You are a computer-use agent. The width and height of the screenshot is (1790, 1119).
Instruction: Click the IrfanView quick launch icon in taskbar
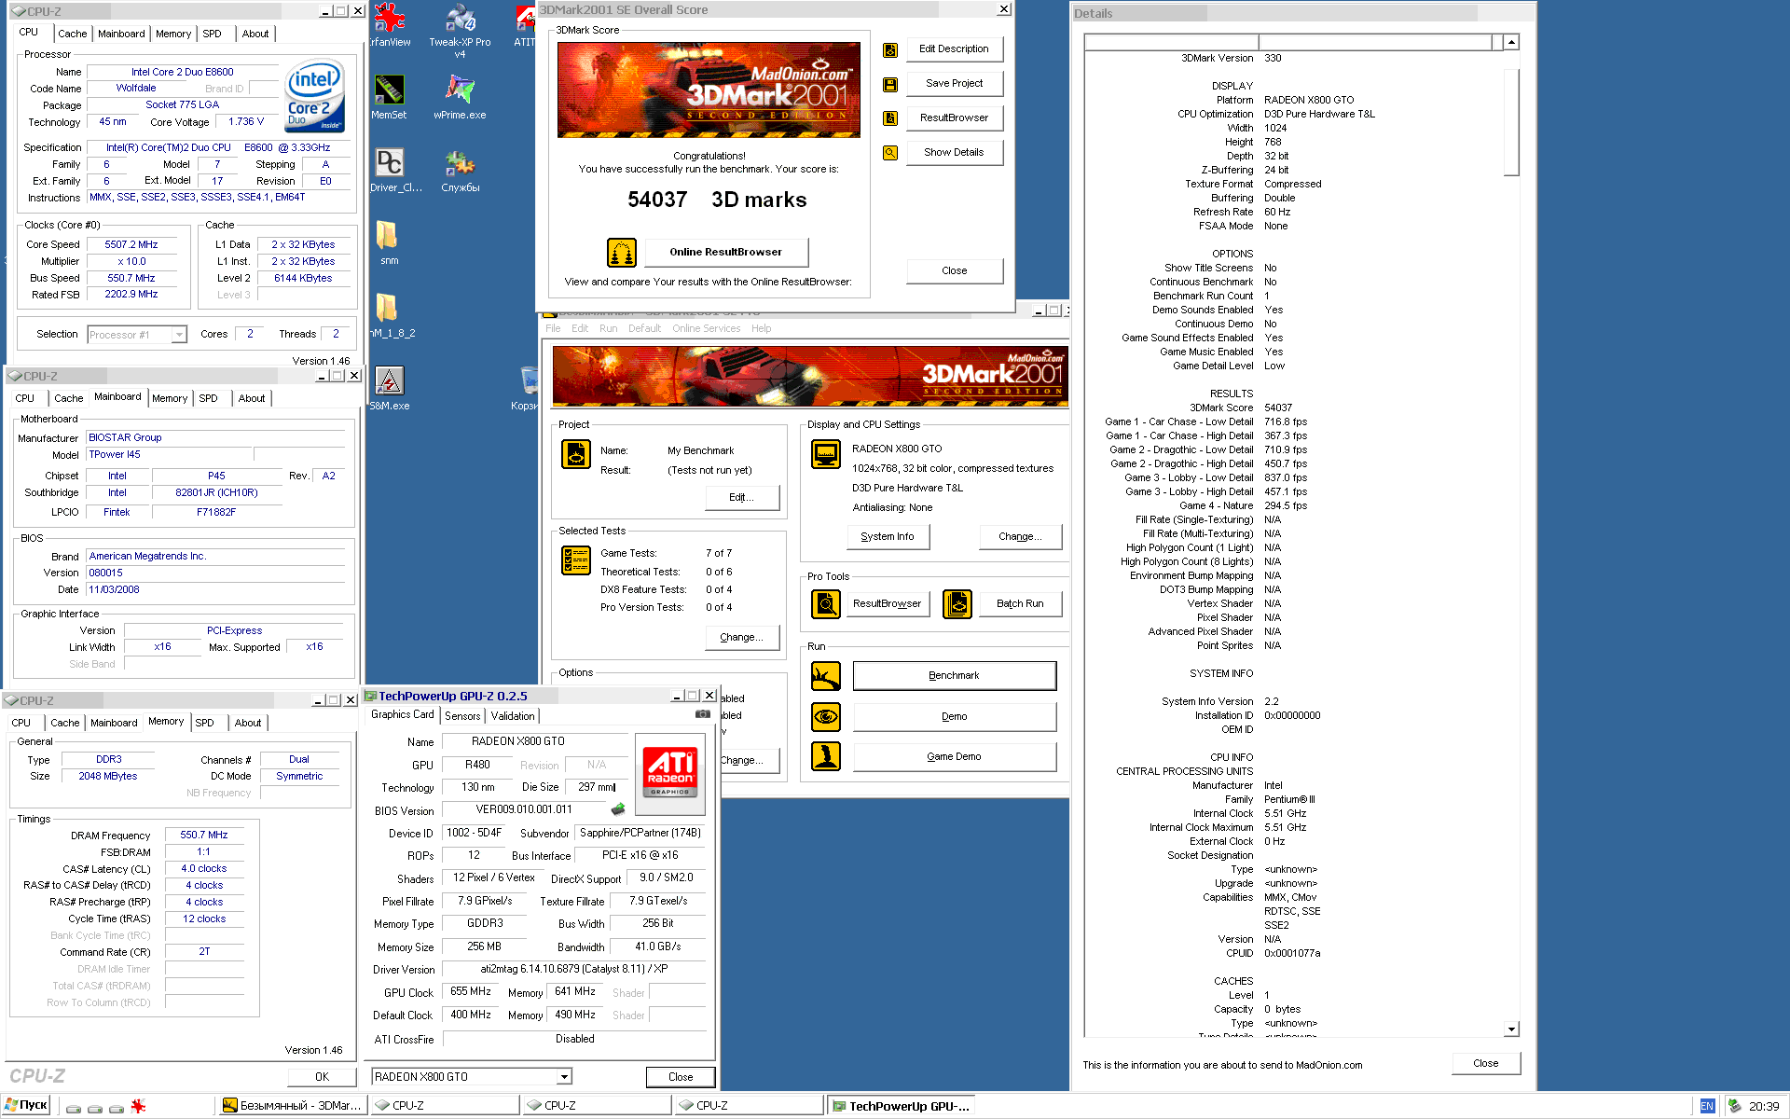pos(138,1106)
